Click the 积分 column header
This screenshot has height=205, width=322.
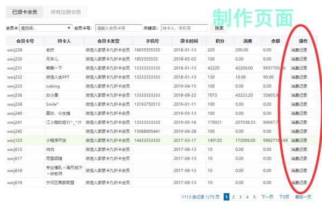pyautogui.click(x=219, y=41)
